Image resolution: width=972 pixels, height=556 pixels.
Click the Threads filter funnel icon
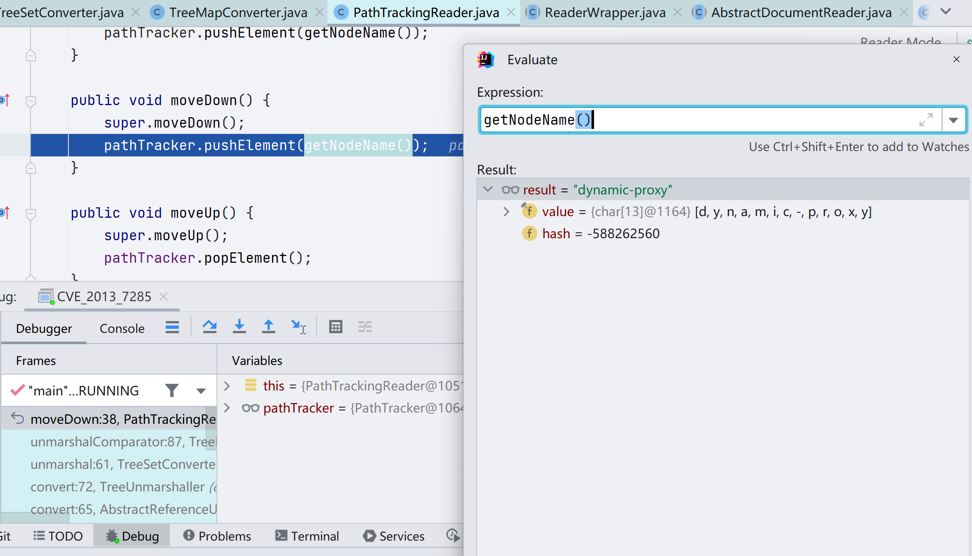[171, 390]
